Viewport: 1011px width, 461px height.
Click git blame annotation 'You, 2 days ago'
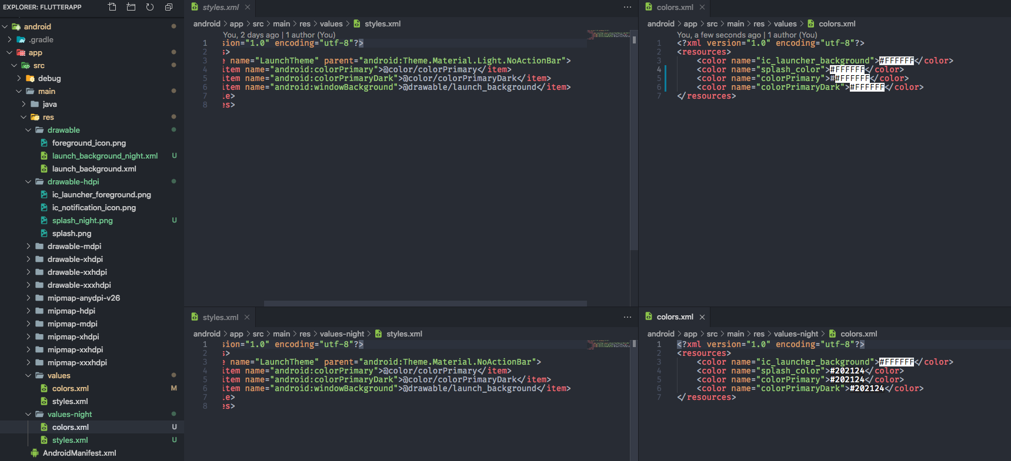pos(251,35)
